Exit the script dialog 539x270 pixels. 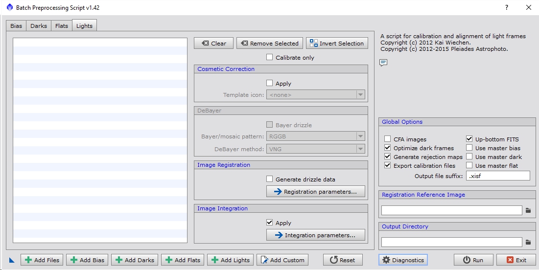click(x=516, y=260)
